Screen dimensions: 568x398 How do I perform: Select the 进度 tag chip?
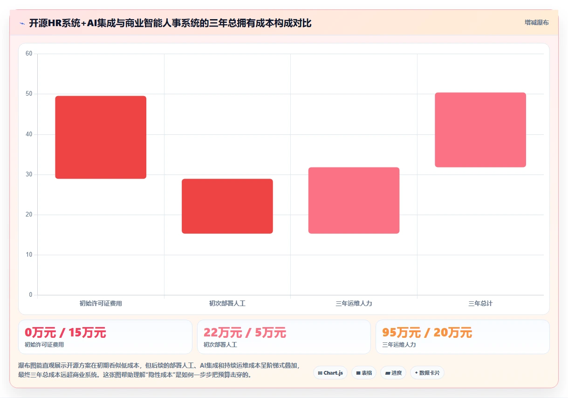[393, 373]
